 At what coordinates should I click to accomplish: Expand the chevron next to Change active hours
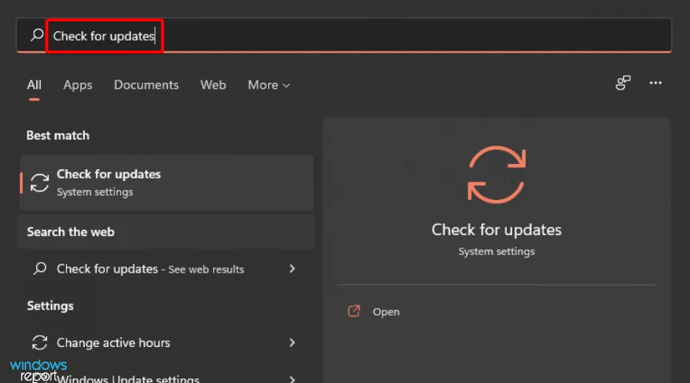coord(292,342)
